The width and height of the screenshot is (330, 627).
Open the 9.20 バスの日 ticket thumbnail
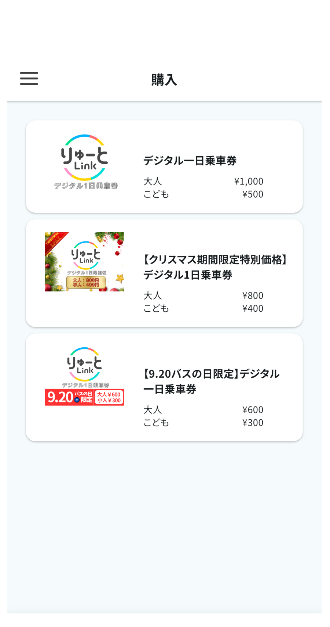coord(84,376)
